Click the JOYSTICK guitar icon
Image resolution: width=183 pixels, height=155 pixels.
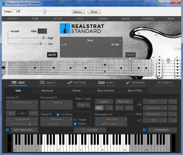[x=128, y=83]
